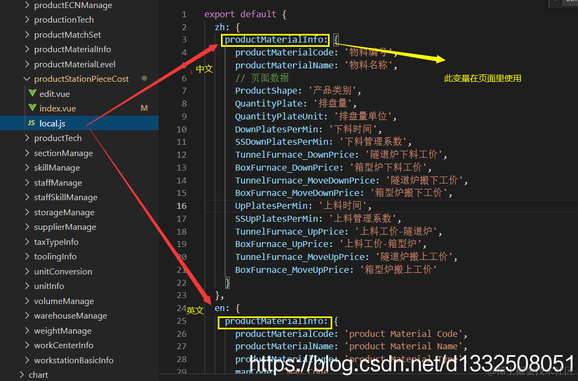Open the taxTypeInfo folder
Image resolution: width=578 pixels, height=381 pixels.
tap(56, 242)
